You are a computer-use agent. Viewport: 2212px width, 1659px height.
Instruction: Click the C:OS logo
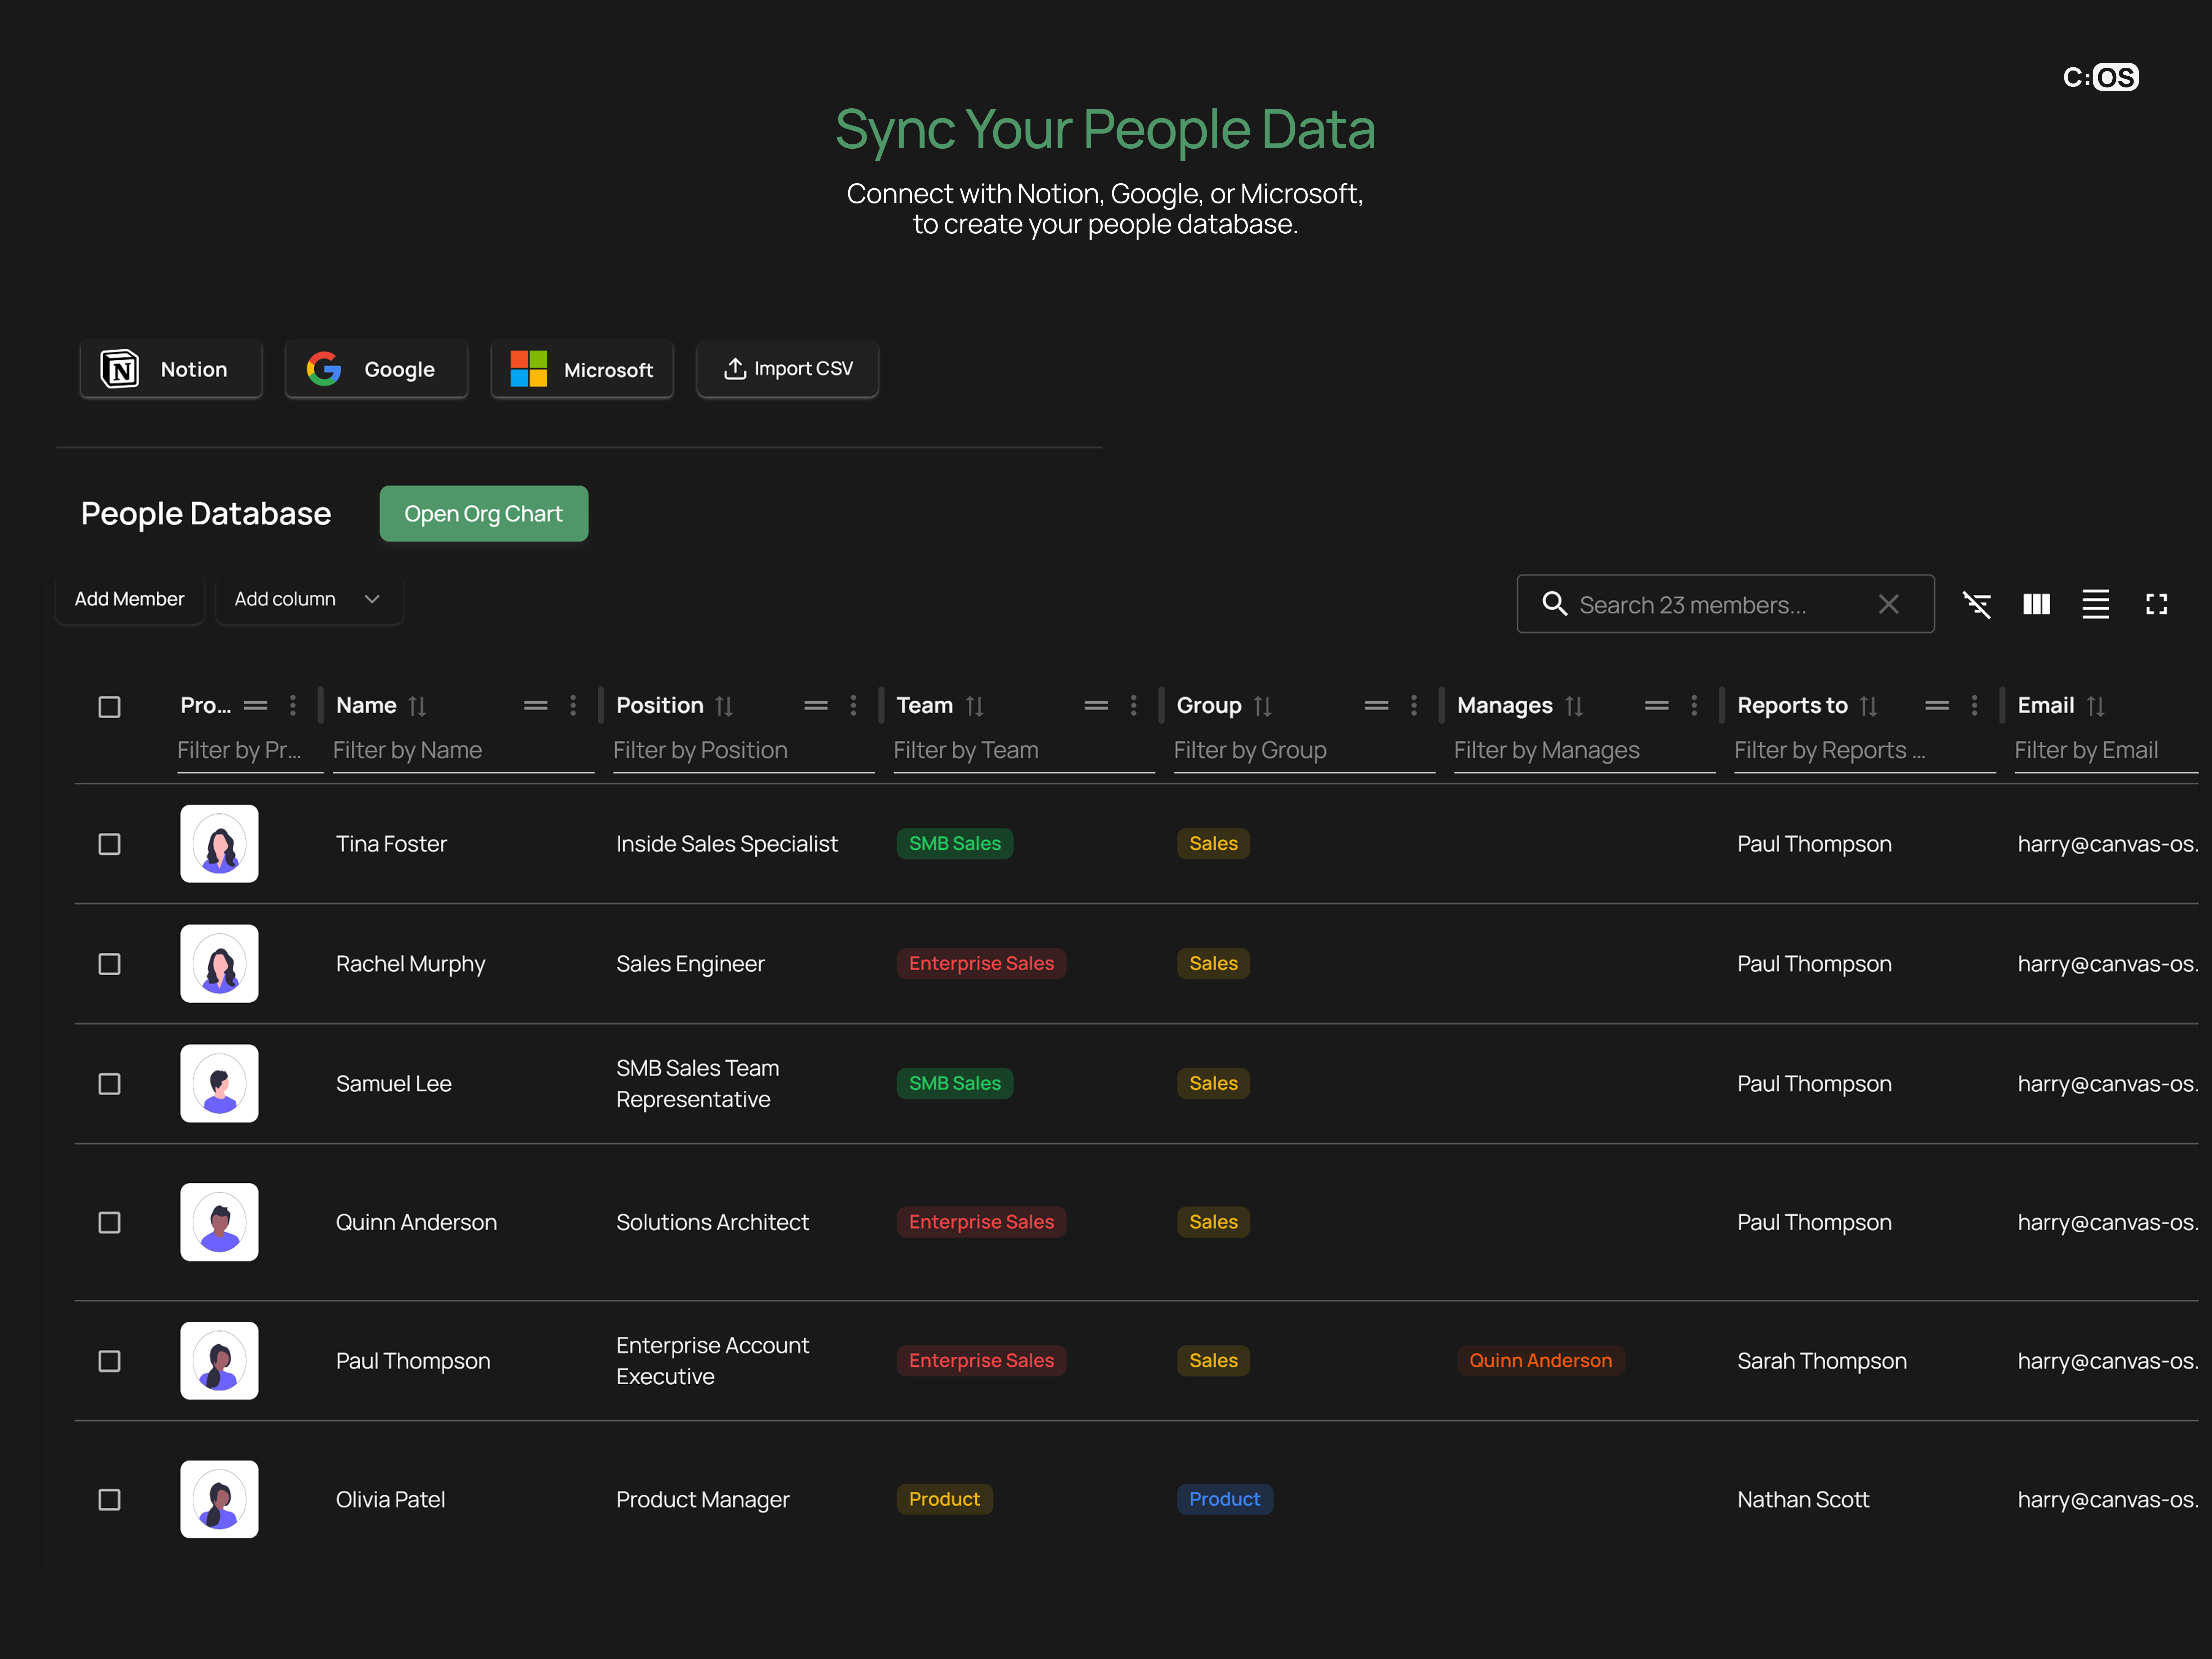2101,77
